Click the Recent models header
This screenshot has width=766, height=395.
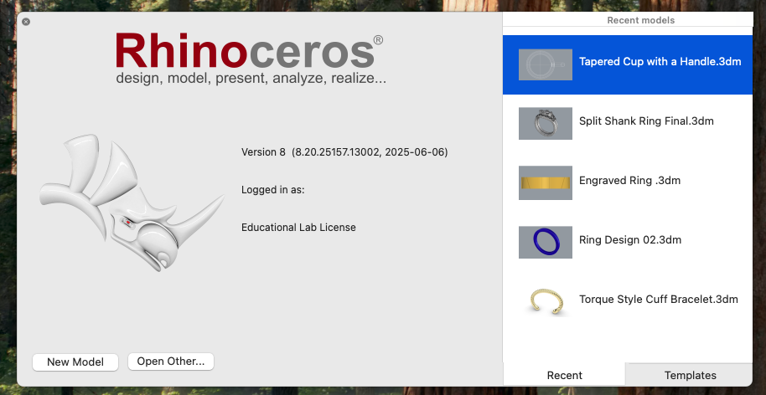point(640,20)
